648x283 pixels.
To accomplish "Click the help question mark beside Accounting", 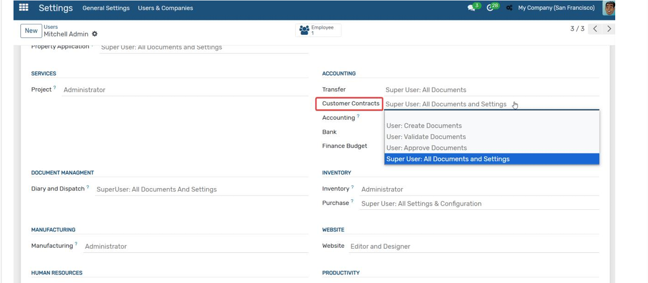I will (358, 116).
